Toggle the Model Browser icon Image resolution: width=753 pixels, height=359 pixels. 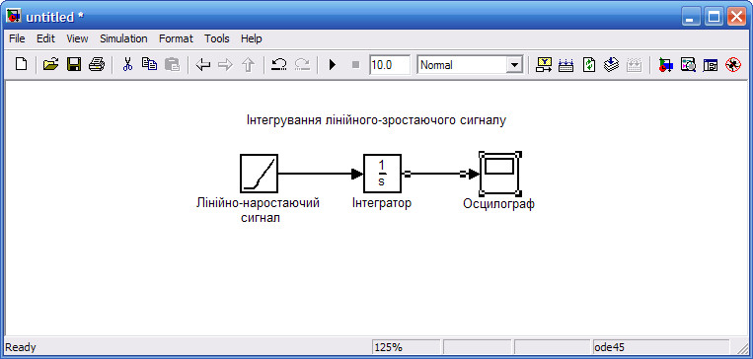(x=711, y=64)
